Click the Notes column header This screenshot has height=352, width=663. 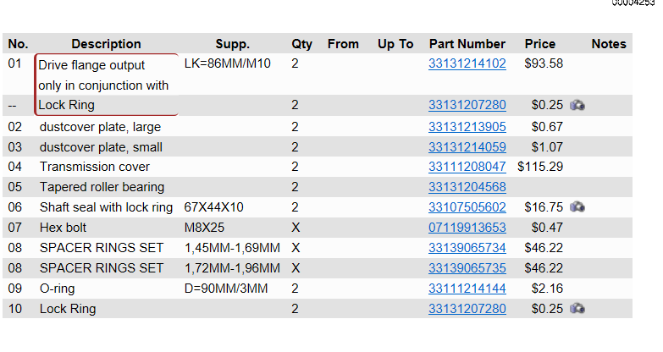(x=609, y=44)
